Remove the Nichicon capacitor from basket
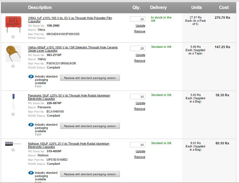This screenshot has width=239, height=183. coord(140,157)
